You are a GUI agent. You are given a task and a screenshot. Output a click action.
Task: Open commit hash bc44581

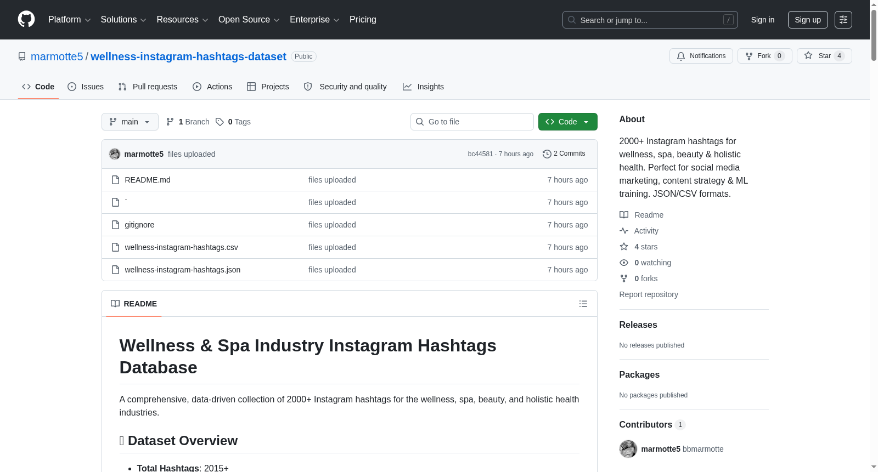[480, 154]
